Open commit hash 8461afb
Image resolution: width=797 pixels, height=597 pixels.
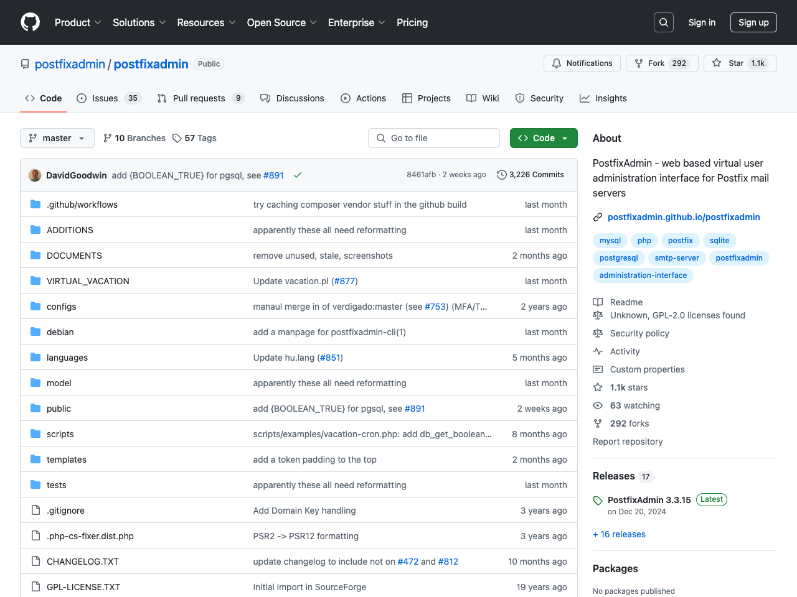tap(422, 175)
